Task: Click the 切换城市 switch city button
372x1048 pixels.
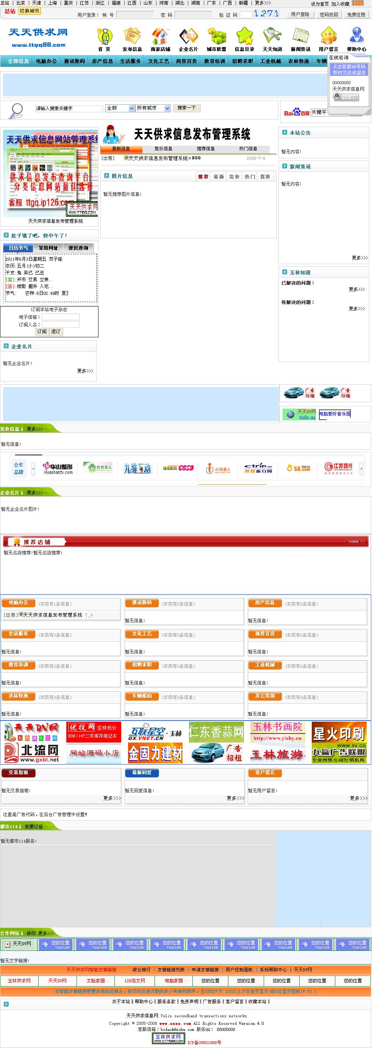Action: point(30,11)
